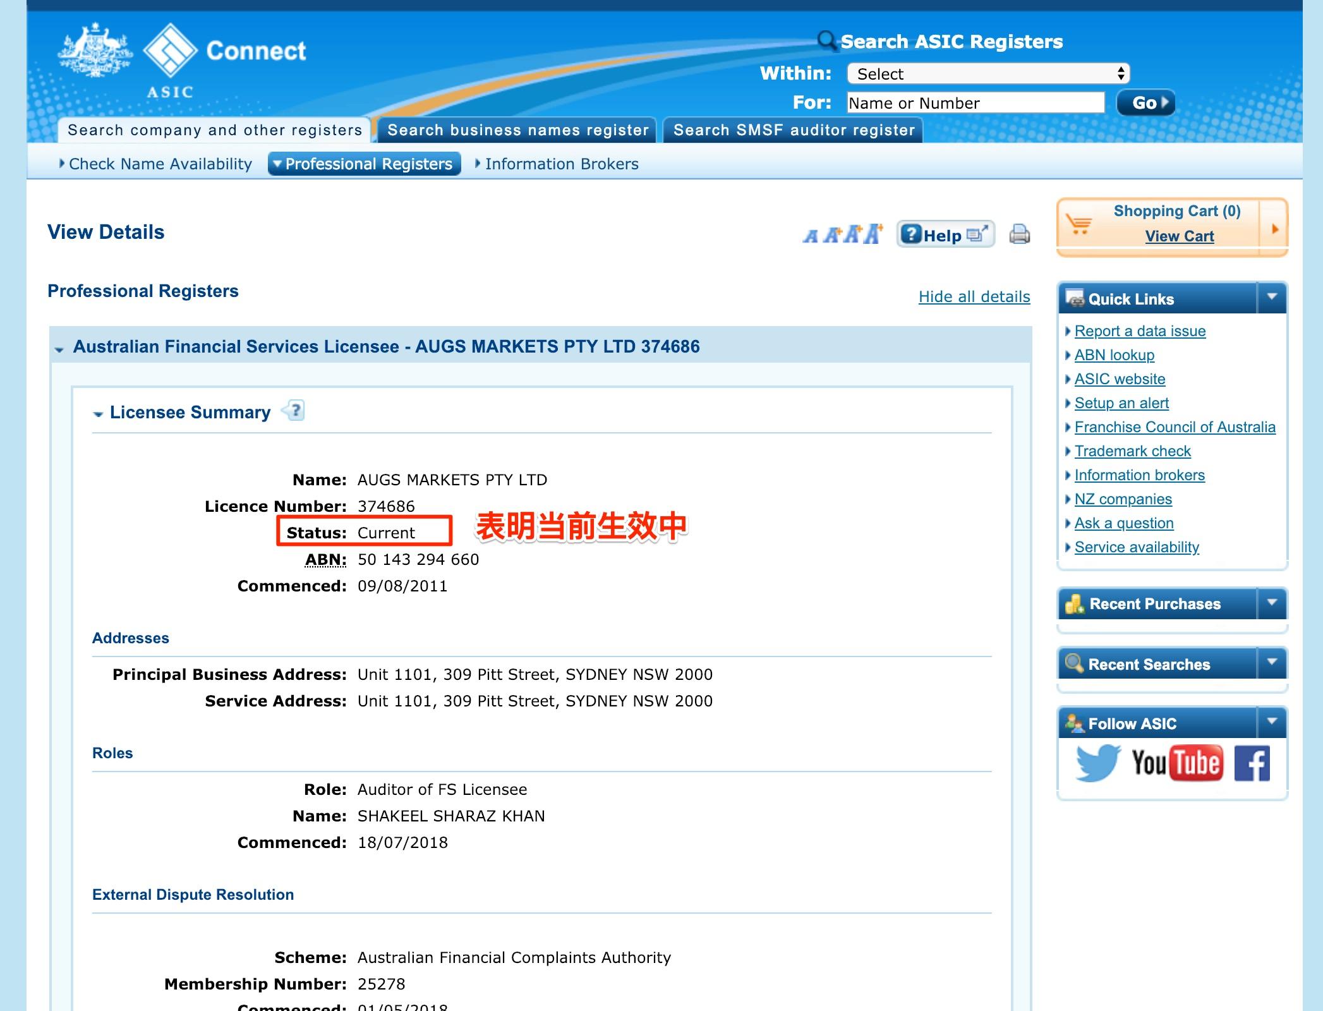Open the Help panel

pyautogui.click(x=944, y=234)
